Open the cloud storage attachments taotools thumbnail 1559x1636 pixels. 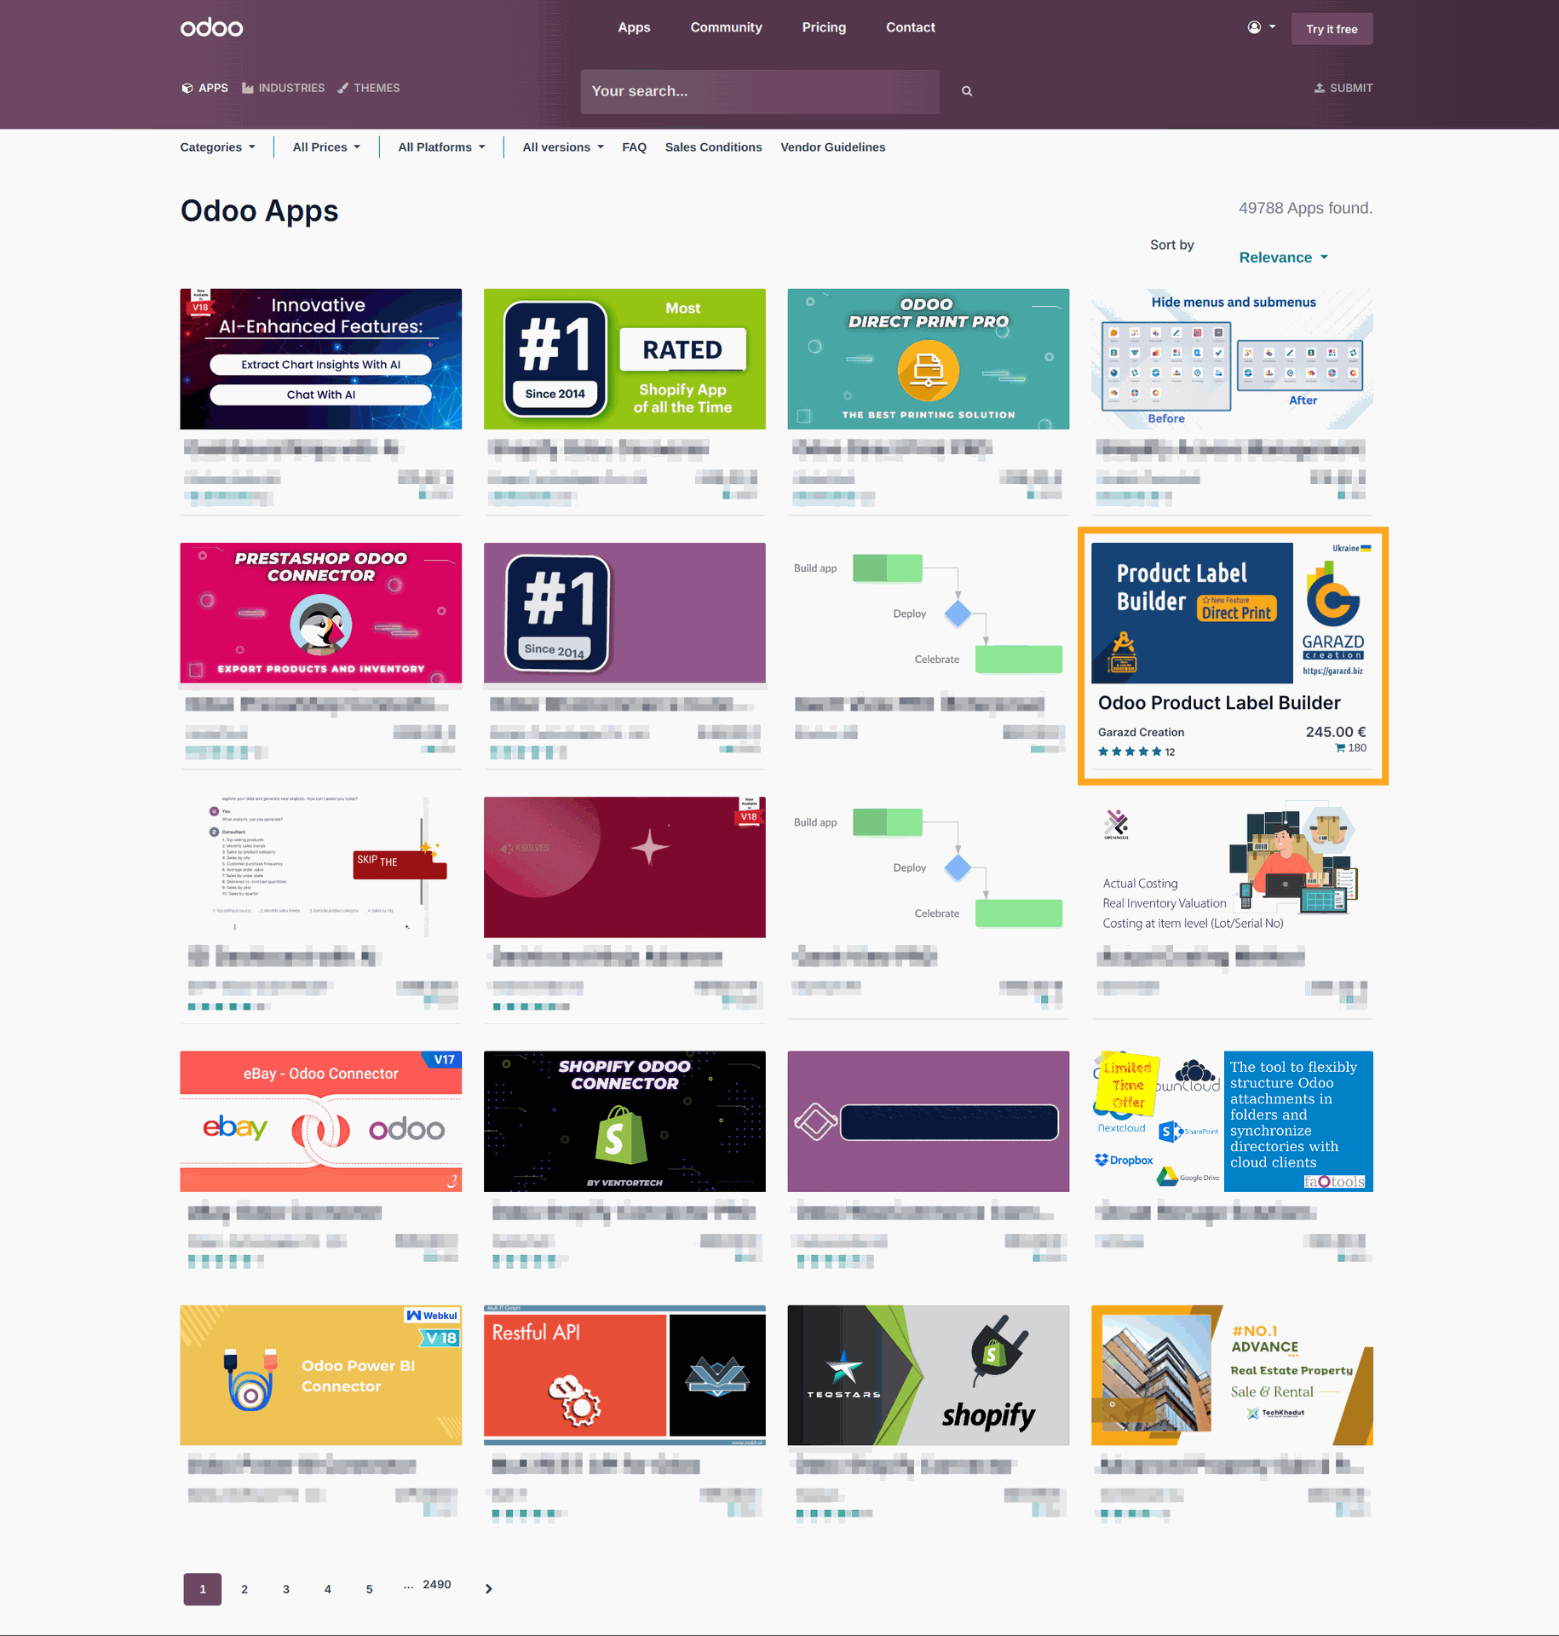click(1232, 1121)
